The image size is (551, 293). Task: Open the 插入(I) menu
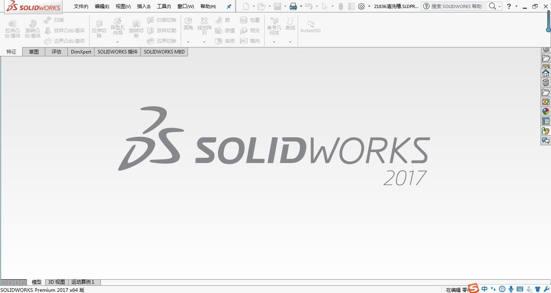[144, 6]
